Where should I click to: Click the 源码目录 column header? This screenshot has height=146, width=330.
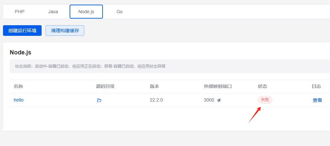click(105, 86)
